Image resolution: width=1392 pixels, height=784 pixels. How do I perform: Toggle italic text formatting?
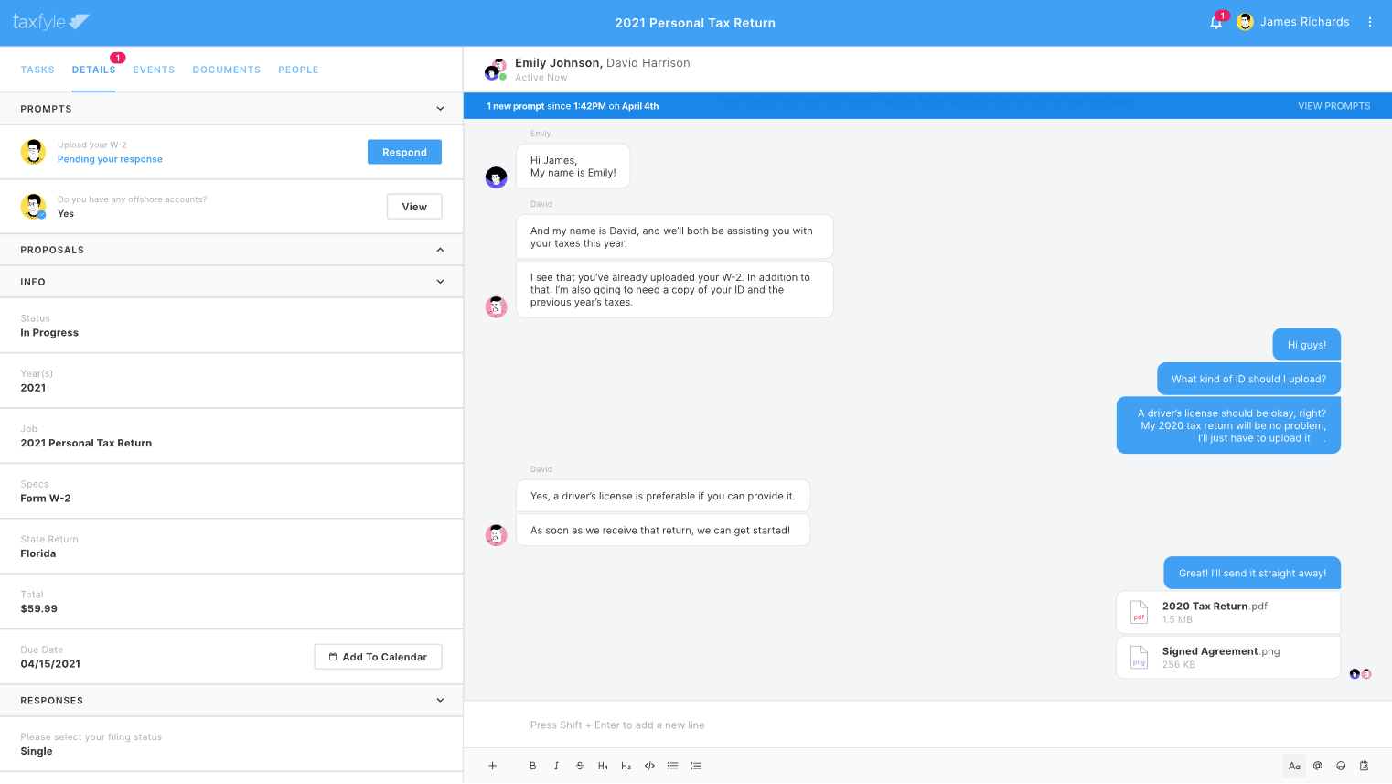(556, 766)
